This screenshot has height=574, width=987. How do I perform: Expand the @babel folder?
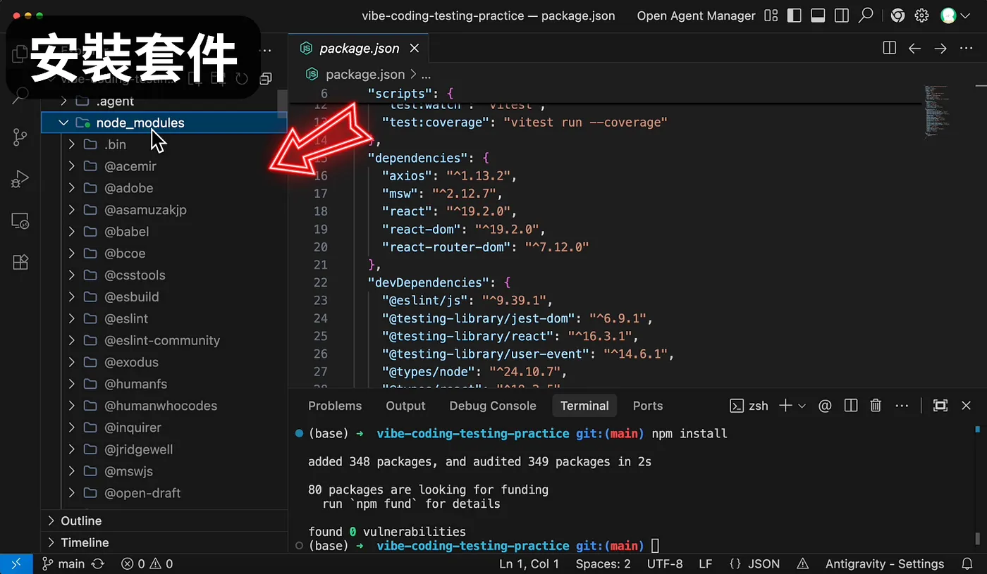[71, 232]
